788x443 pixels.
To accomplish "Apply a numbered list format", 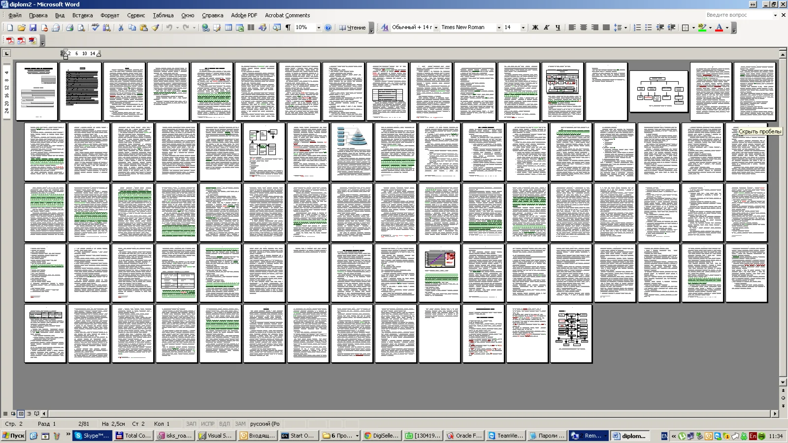I will (637, 28).
